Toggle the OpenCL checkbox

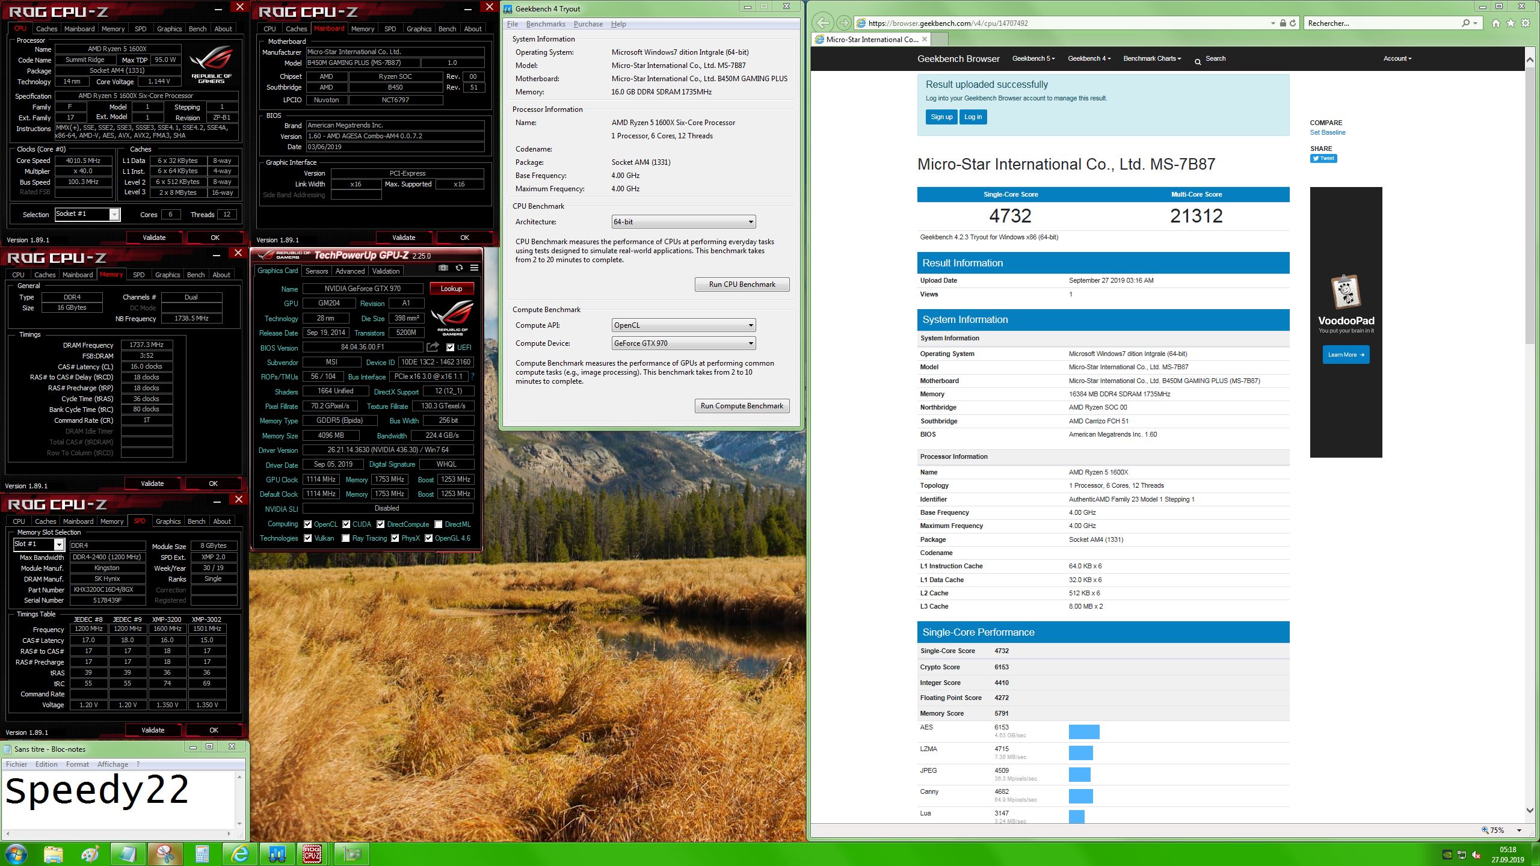click(x=307, y=524)
